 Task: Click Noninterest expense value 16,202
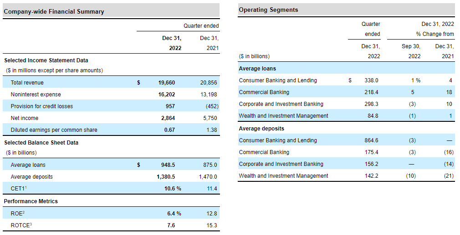pyautogui.click(x=167, y=95)
